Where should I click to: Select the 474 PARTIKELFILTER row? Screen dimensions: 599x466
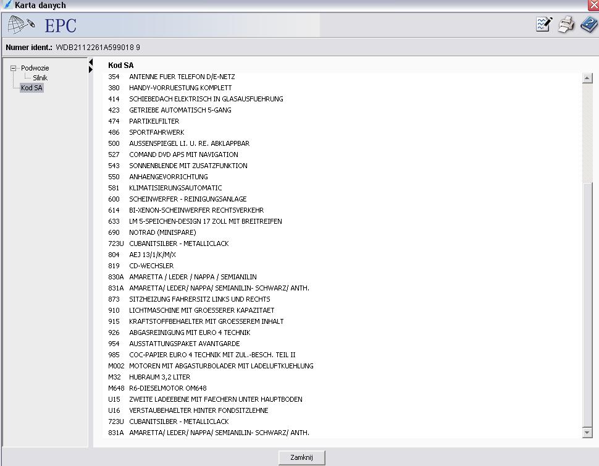[x=154, y=121]
